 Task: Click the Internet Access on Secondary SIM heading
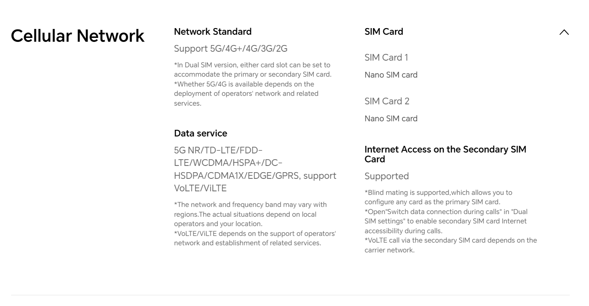tap(445, 154)
